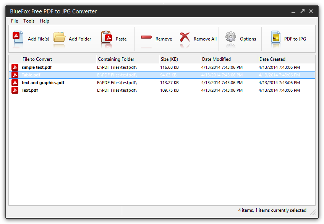The width and height of the screenshot is (324, 224).
Task: Sort by Containing Folder column header
Action: (x=128, y=59)
